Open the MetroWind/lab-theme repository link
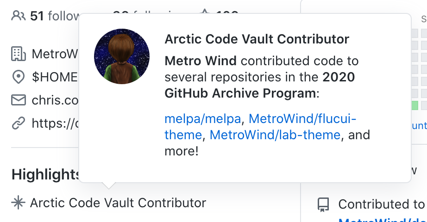This screenshot has height=222, width=427. click(x=275, y=135)
